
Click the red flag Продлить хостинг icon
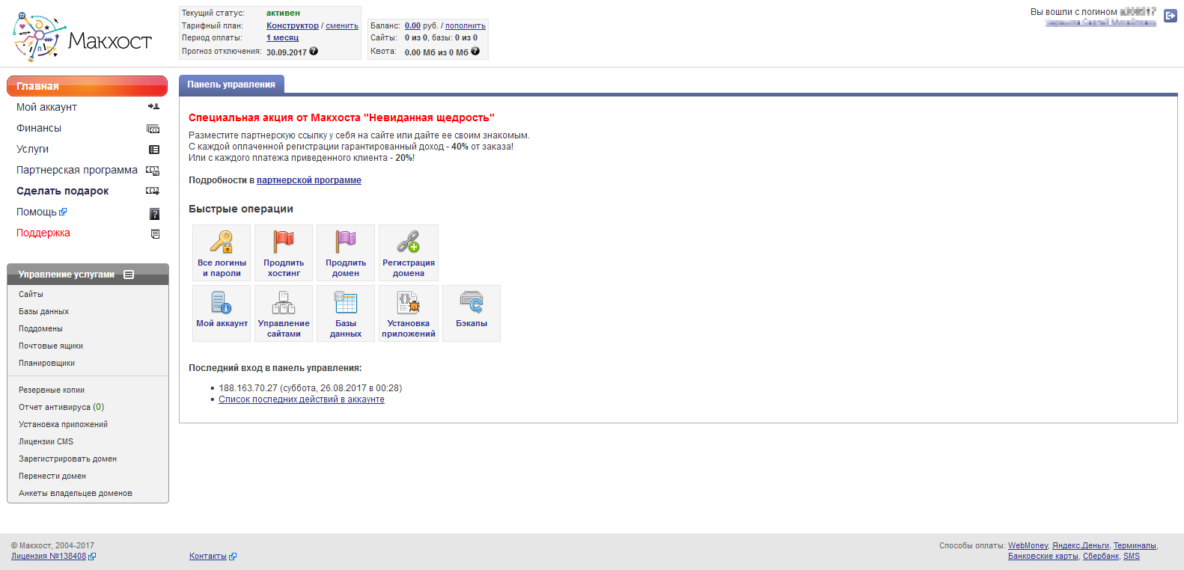tap(284, 242)
